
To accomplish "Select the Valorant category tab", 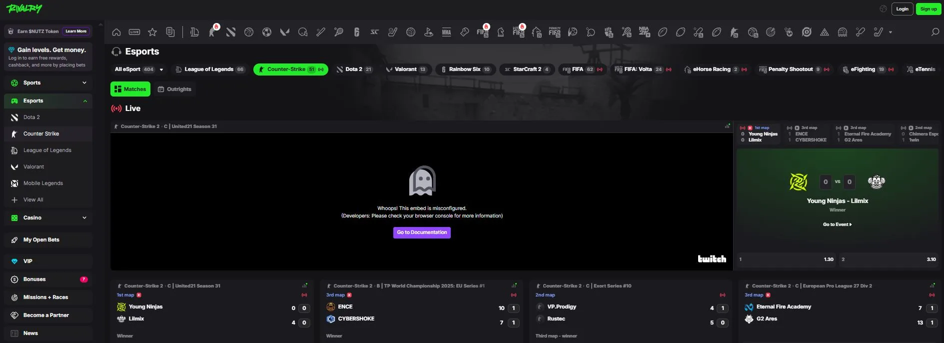I will click(406, 69).
